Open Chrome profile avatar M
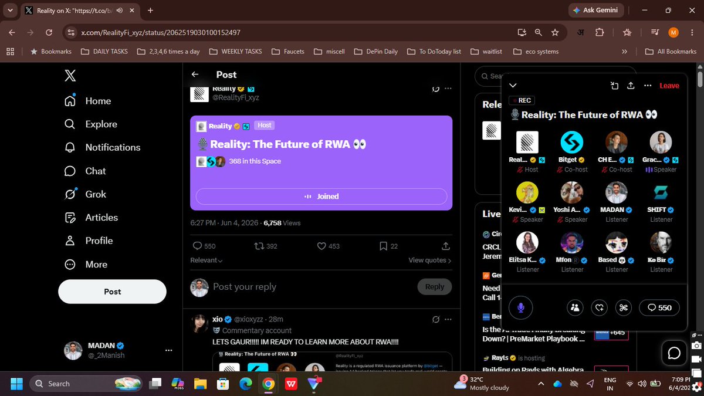The width and height of the screenshot is (704, 396). 673,32
